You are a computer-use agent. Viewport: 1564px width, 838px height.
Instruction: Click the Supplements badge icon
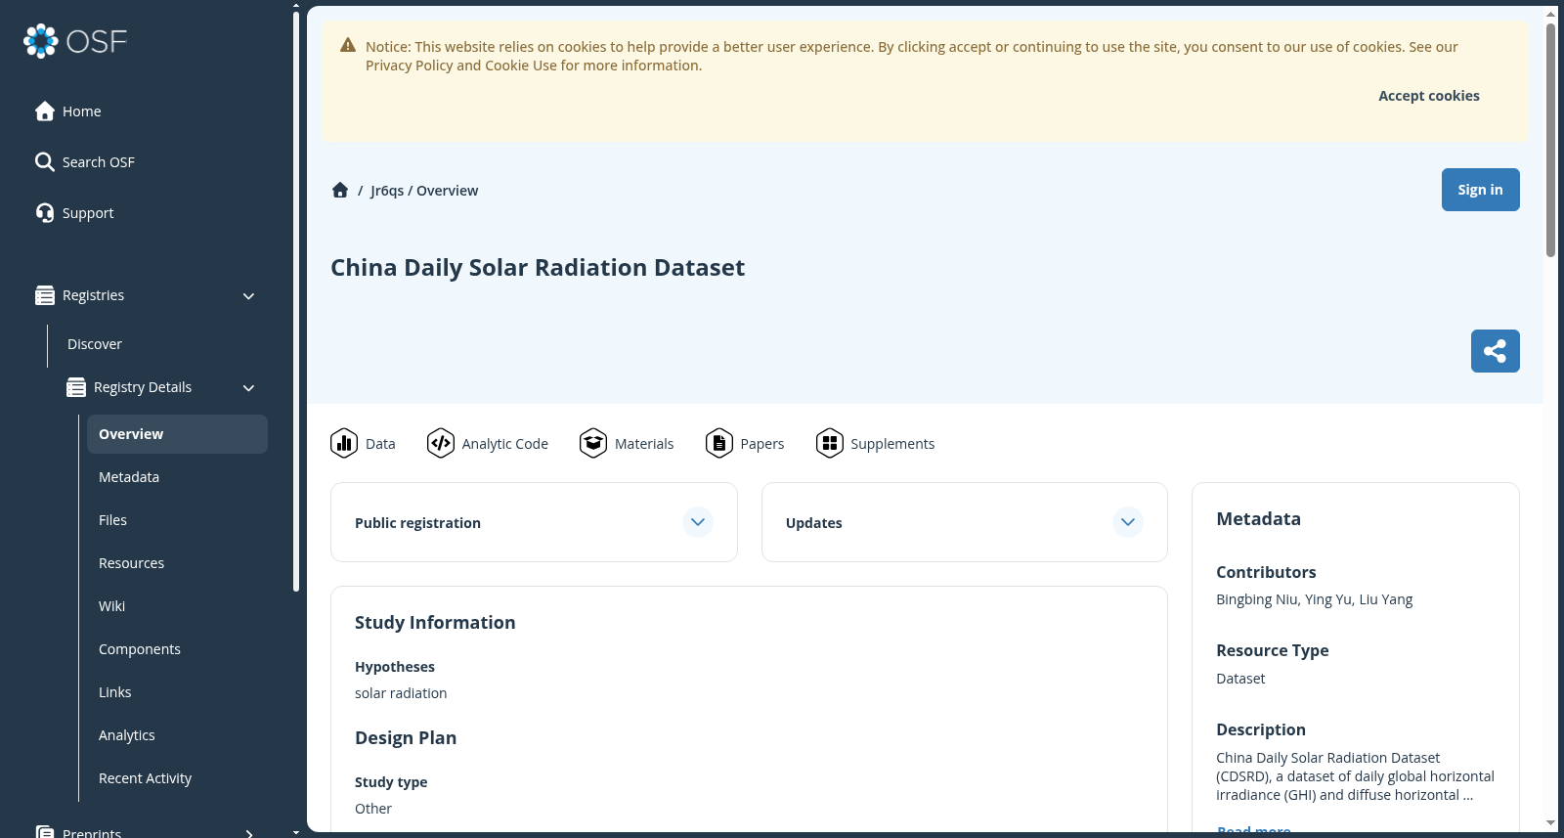830,443
